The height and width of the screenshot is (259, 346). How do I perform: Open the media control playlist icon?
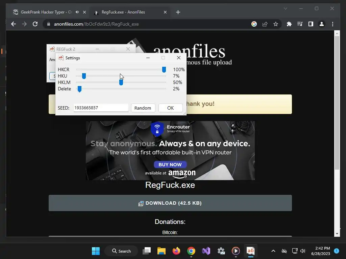(x=300, y=24)
